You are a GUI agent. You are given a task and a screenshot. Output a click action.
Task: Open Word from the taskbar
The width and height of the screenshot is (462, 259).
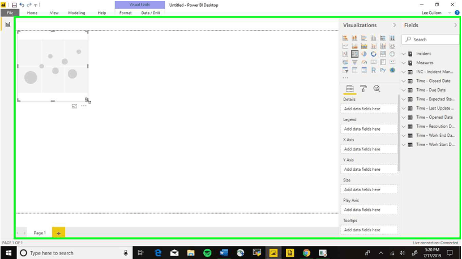[224, 253]
